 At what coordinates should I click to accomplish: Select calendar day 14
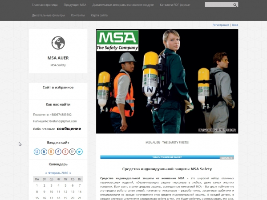80,192
